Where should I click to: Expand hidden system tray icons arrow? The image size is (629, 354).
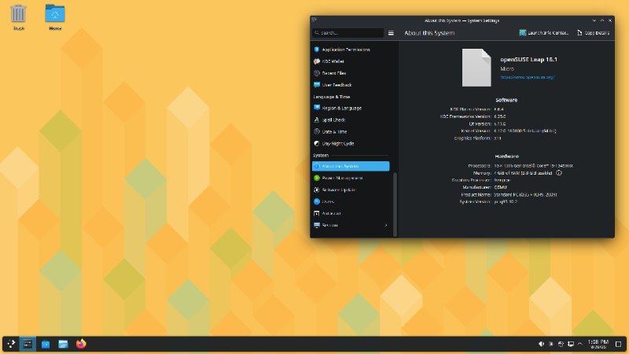coord(579,344)
